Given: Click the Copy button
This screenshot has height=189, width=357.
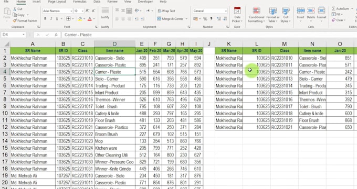Looking at the screenshot, I should click(19, 15).
